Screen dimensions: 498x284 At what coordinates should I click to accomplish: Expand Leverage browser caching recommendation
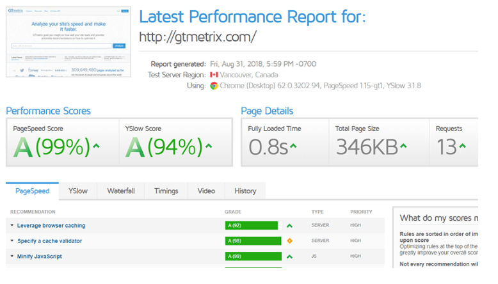click(x=12, y=225)
